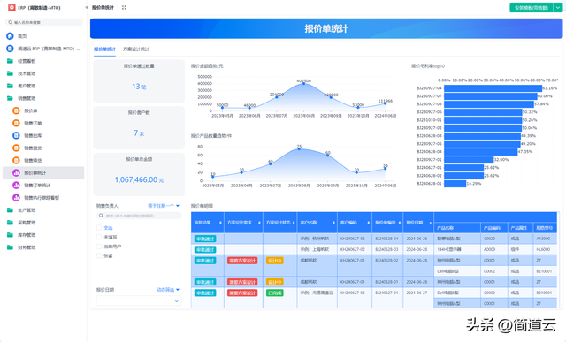566x342 pixels.
Task: Click the 库存管理 folder icon
Action: coord(10,235)
